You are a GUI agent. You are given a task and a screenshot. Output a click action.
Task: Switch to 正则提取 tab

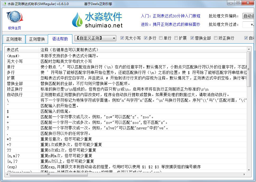[14, 39]
